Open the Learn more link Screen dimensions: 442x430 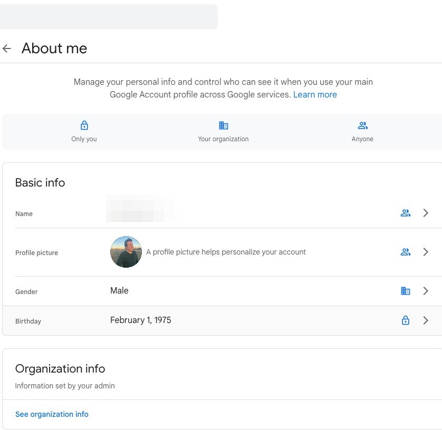315,95
